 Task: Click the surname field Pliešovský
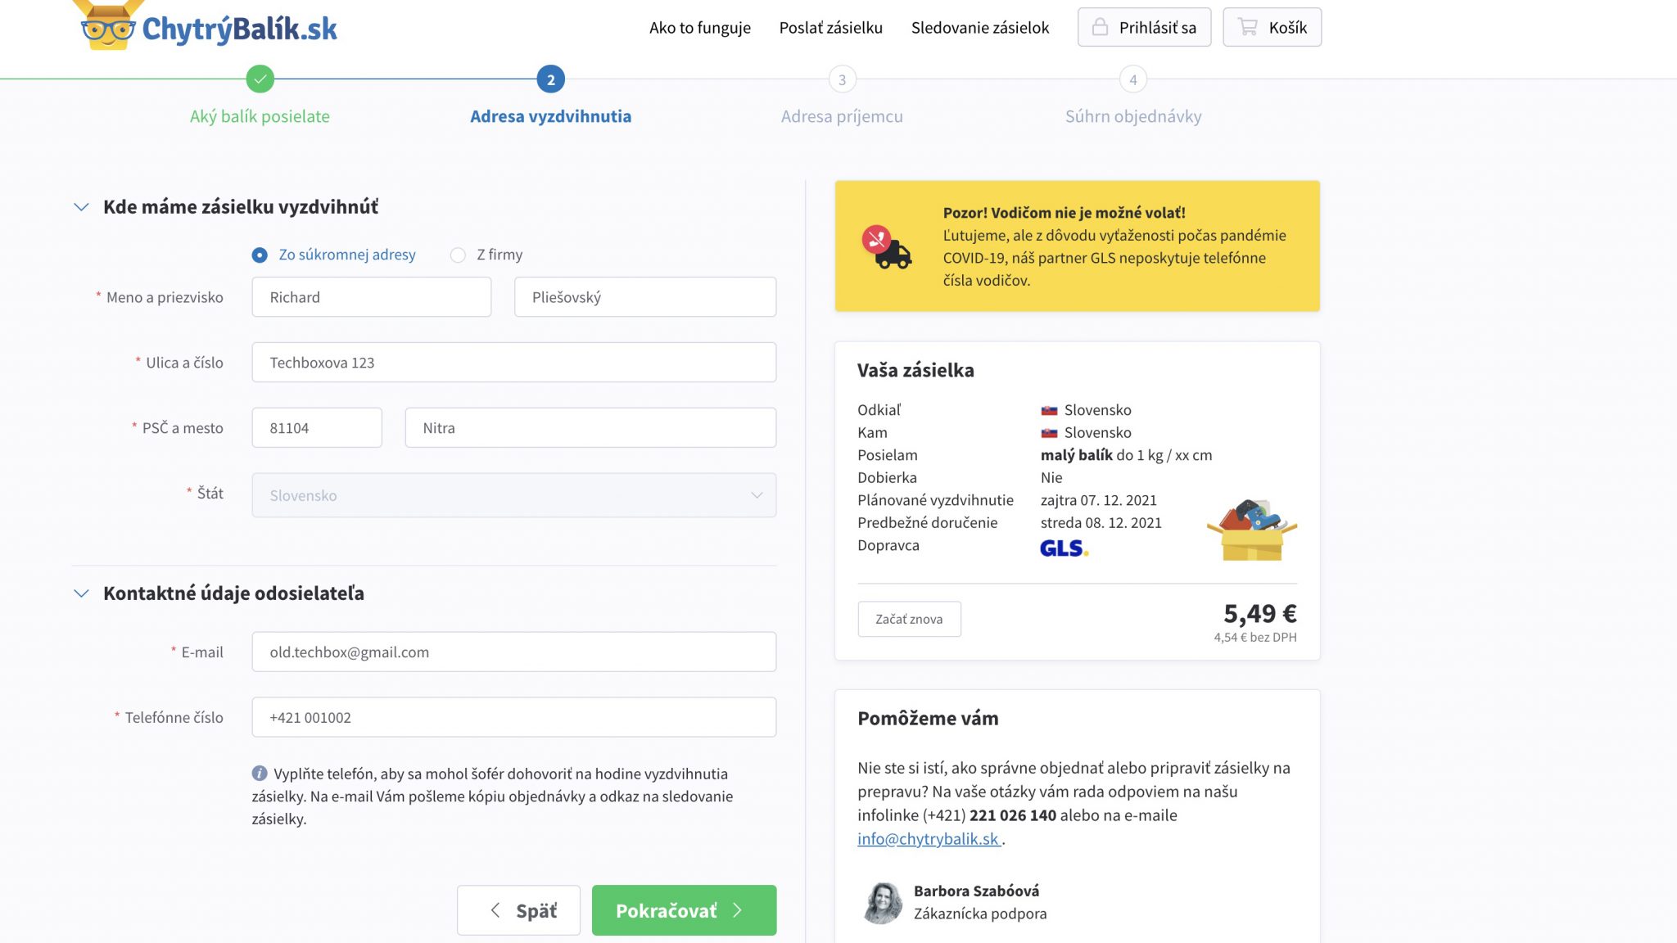644,297
